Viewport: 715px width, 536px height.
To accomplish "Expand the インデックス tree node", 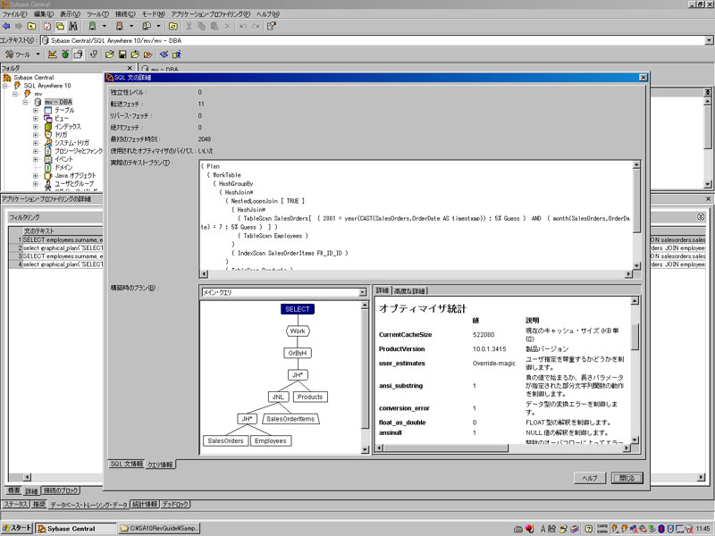I will pos(36,127).
